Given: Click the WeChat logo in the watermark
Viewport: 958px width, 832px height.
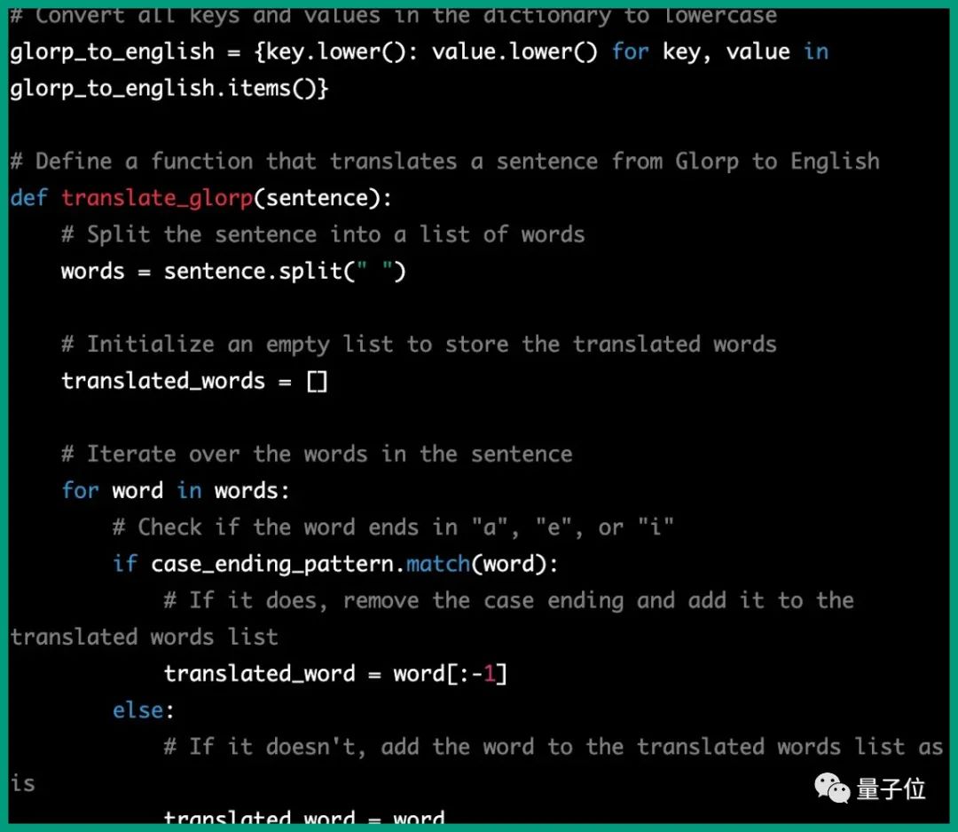Looking at the screenshot, I should coord(831,787).
